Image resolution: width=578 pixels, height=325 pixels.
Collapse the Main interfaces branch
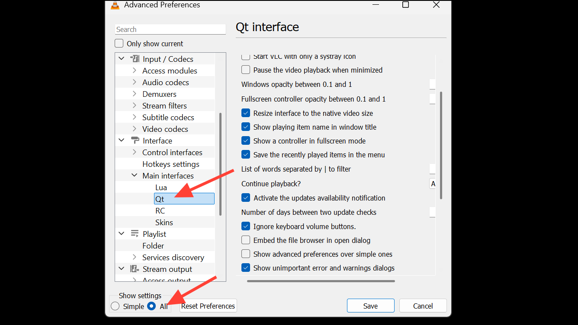134,175
